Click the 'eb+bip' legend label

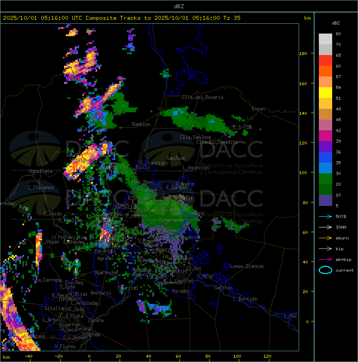(343, 260)
